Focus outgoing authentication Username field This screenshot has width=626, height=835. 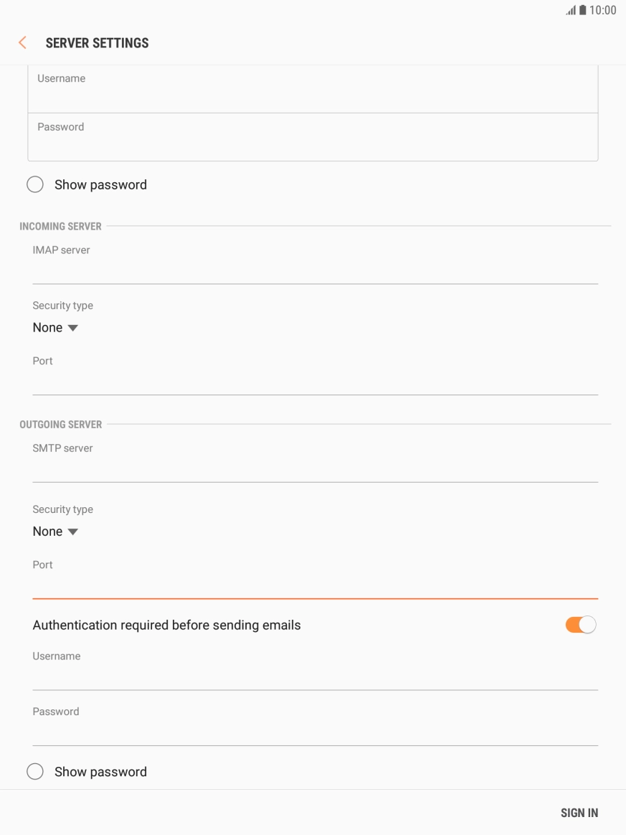coord(315,677)
